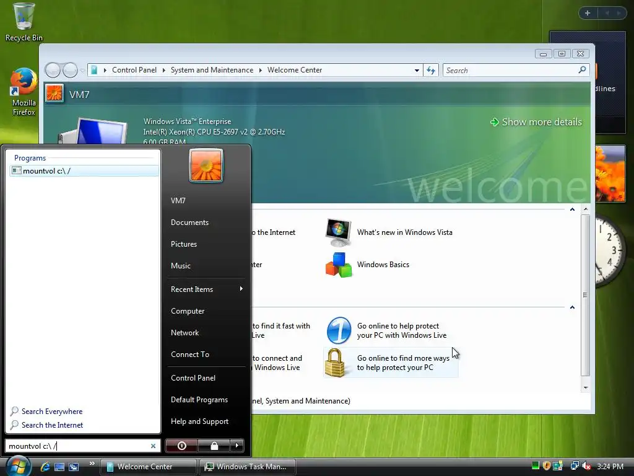Click the Welcome Center vertical scrollbar thumb
Viewport: 634px width, 476px height.
pyautogui.click(x=586, y=295)
